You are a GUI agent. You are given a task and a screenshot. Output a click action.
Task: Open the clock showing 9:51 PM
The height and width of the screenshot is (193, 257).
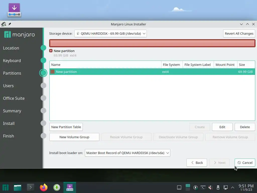tap(246, 187)
